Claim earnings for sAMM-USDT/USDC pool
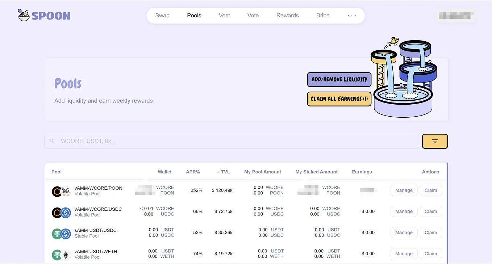The height and width of the screenshot is (264, 492). click(x=431, y=232)
